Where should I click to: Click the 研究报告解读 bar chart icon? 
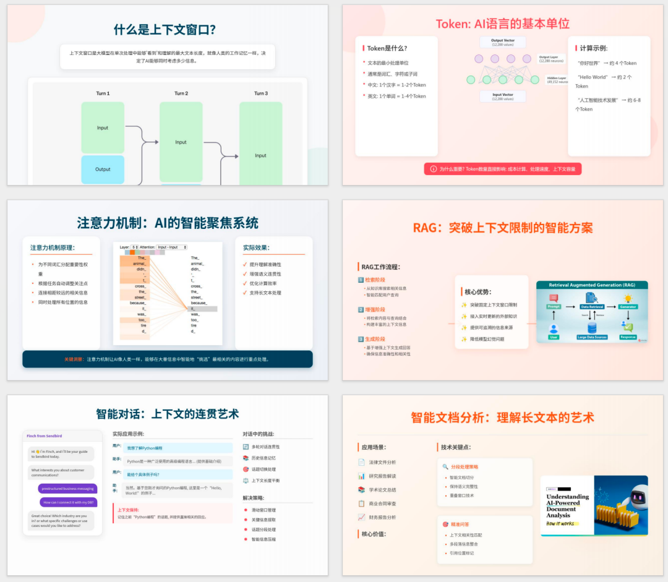click(x=361, y=476)
